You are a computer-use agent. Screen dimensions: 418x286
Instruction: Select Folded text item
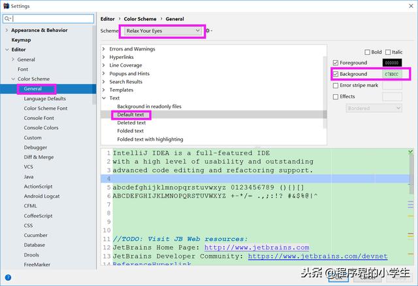[131, 131]
